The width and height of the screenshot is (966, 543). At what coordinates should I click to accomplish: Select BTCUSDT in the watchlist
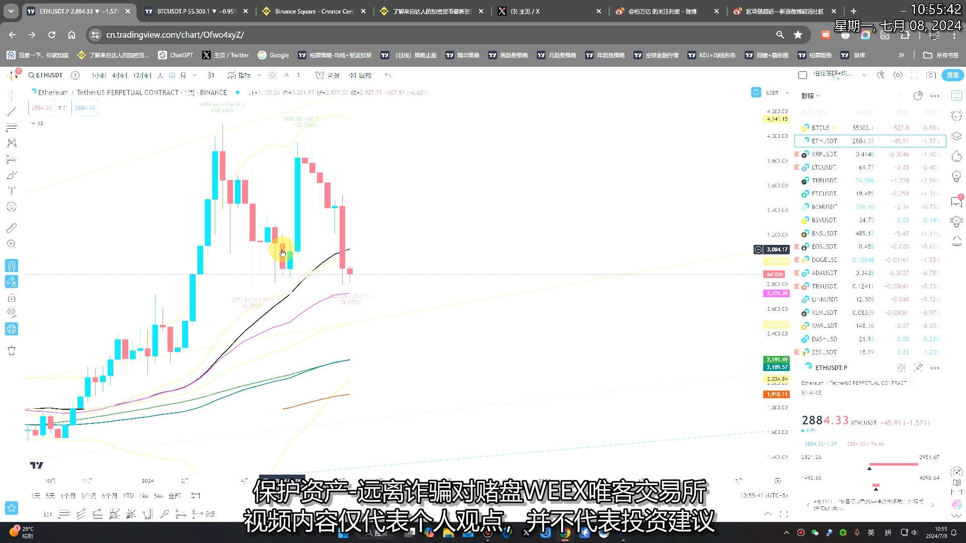click(870, 128)
